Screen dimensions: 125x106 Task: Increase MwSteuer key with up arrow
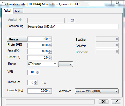click(35, 82)
